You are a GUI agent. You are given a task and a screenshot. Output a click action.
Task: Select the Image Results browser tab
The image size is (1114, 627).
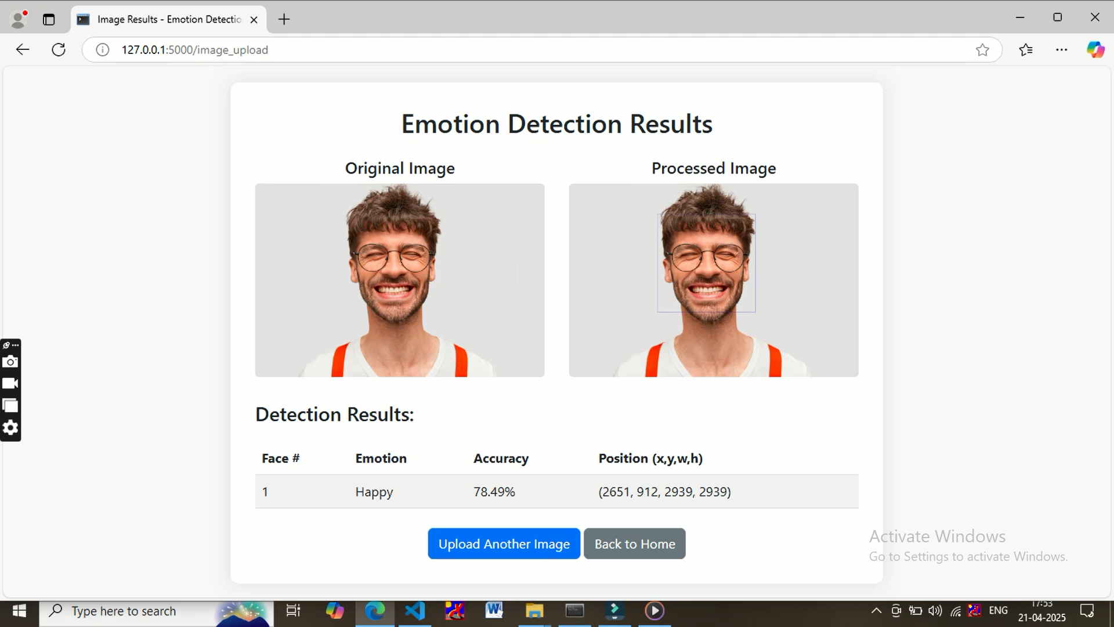coord(168,20)
